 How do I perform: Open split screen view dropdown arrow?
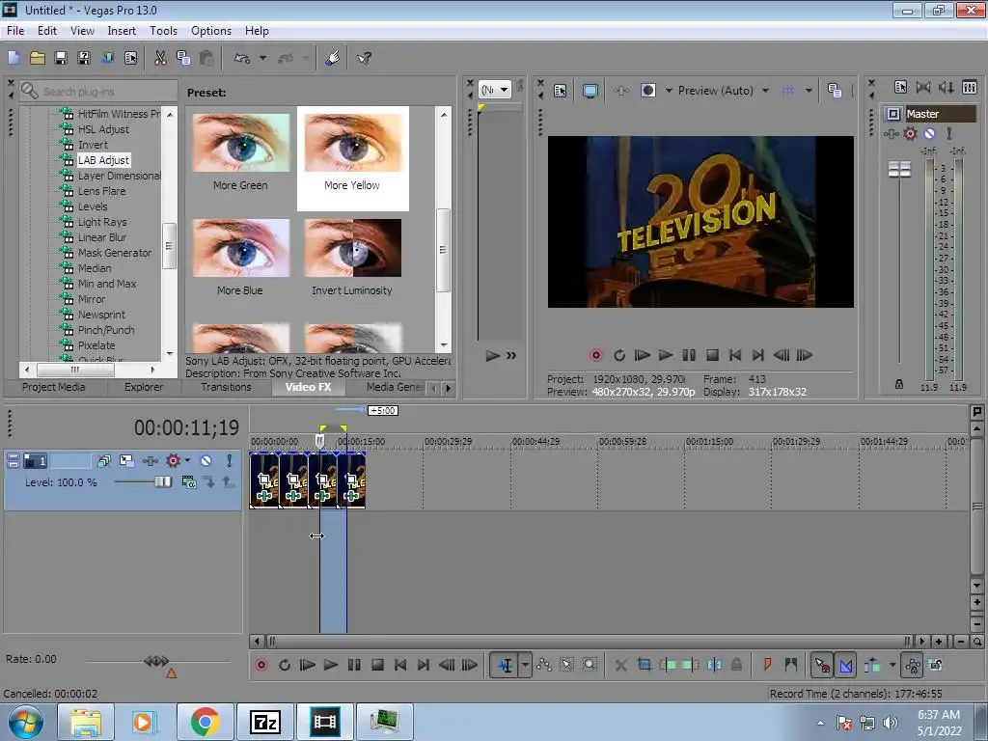tap(669, 91)
